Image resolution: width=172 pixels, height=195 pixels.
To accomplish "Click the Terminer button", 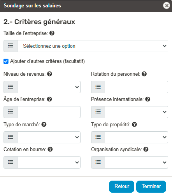I will click(151, 186).
